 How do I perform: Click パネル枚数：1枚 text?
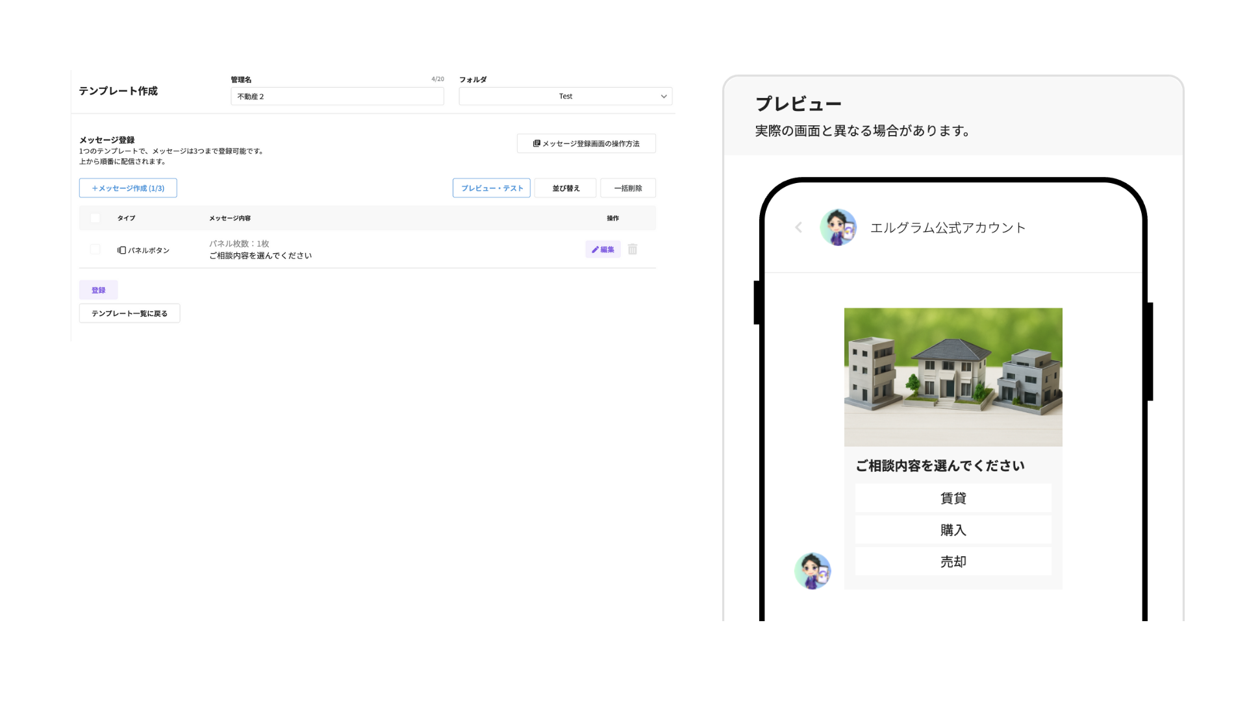click(239, 244)
